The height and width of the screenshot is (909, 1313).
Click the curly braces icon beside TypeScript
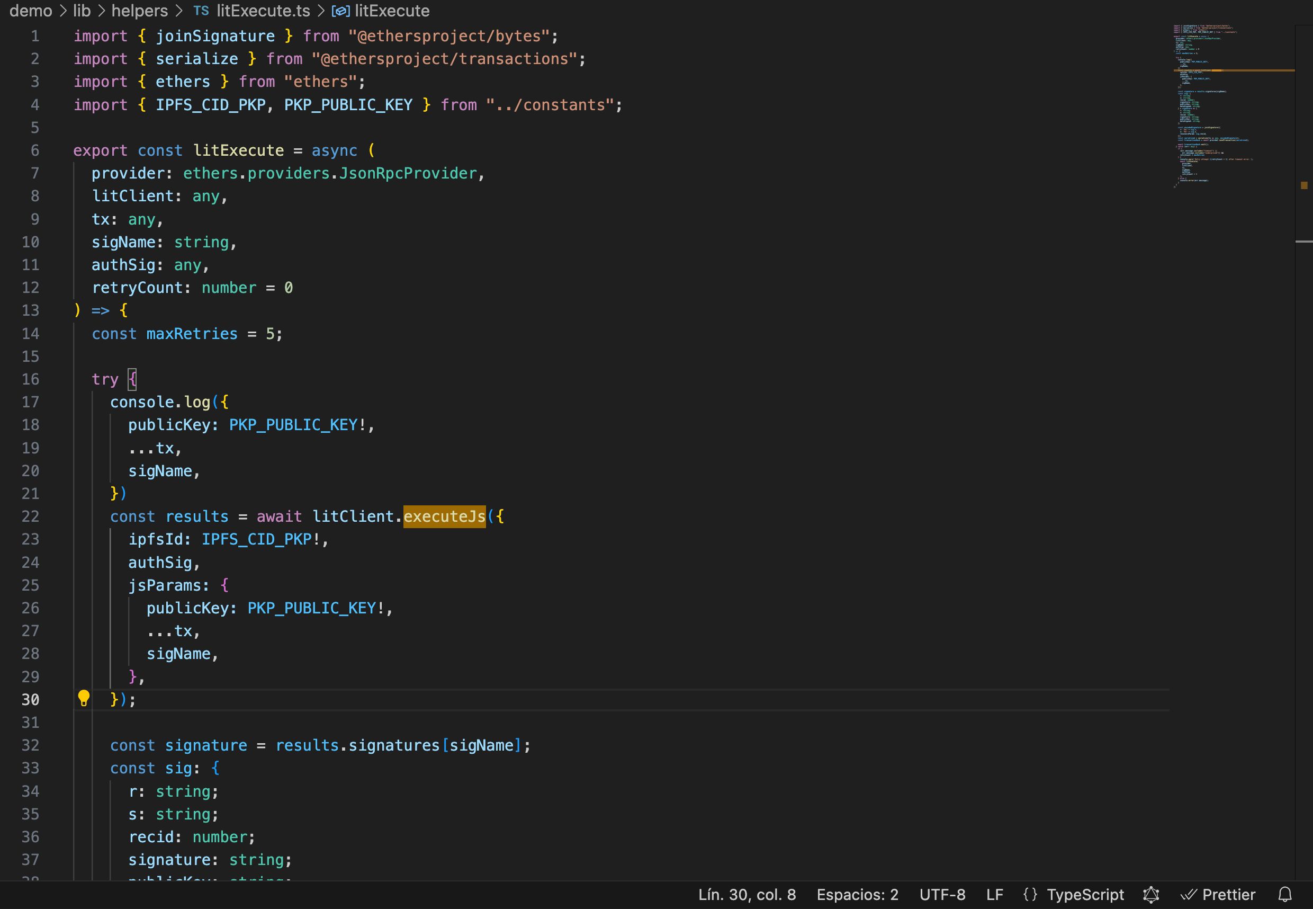tap(1030, 895)
